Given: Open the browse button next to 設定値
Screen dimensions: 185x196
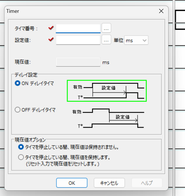Looking at the screenshot, I should (x=106, y=39).
